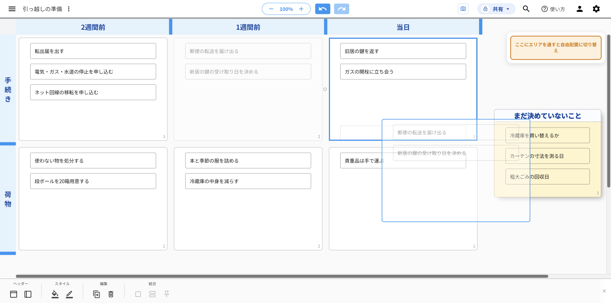The height and width of the screenshot is (303, 611).
Task: Click the 引っ越しの準備 board title
Action: tap(42, 9)
